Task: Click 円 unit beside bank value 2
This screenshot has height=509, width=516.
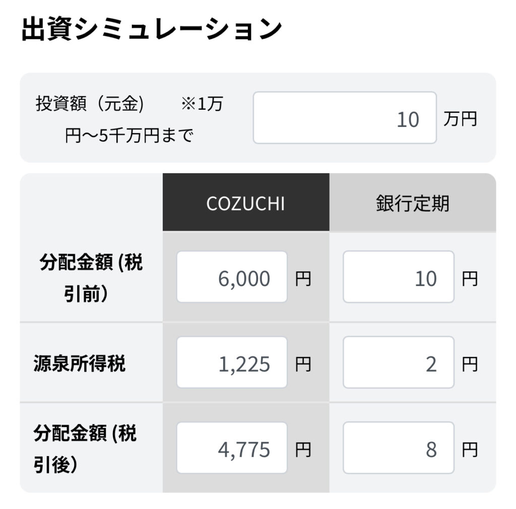Action: click(x=470, y=365)
